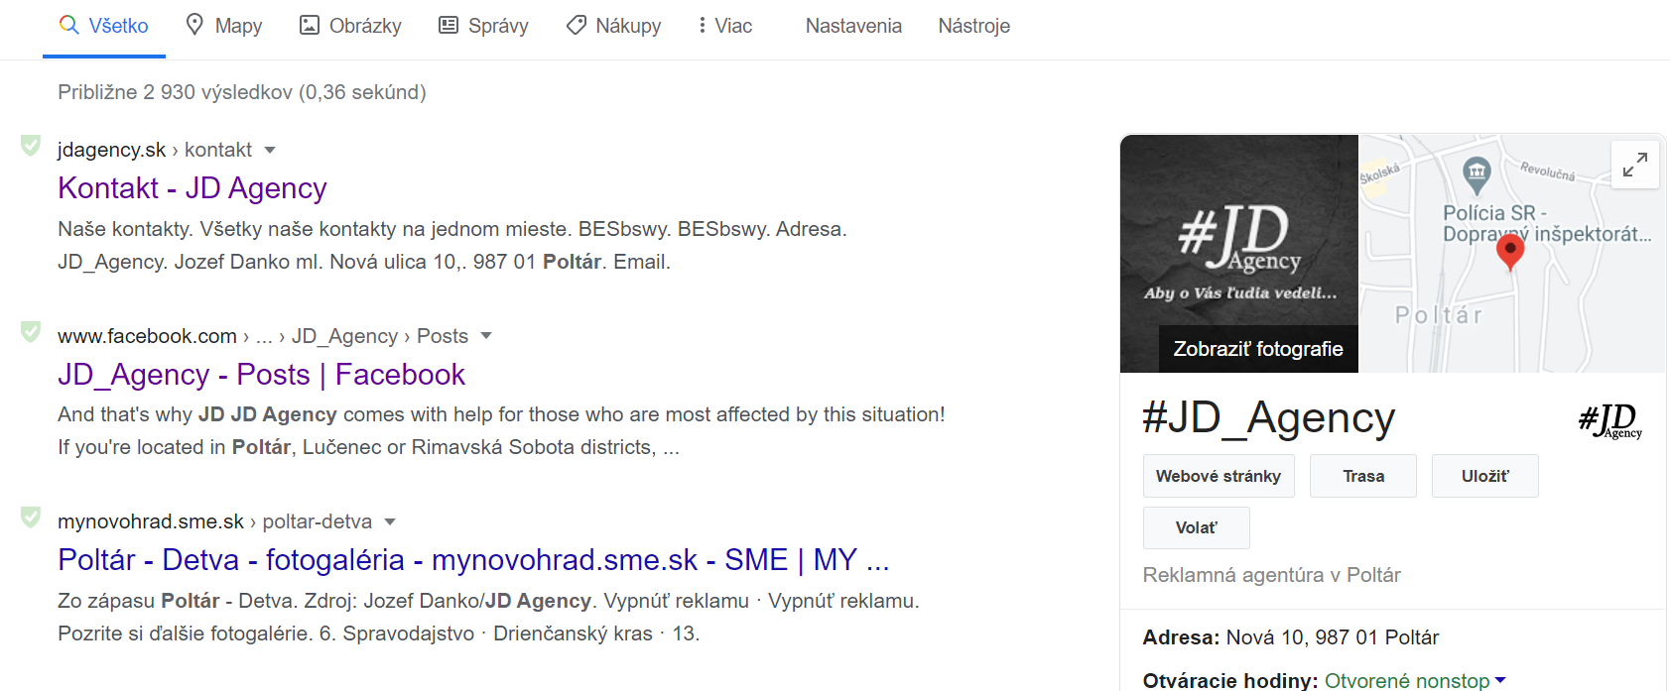Image resolution: width=1670 pixels, height=691 pixels.
Task: Open Nastavenia search settings
Action: [853, 26]
